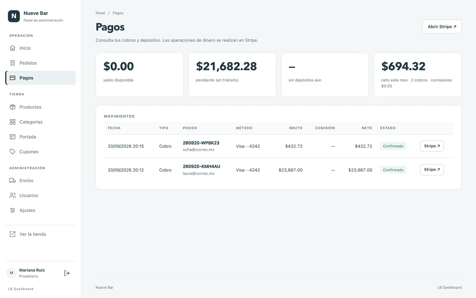Open Usuarios people icon
This screenshot has height=298, width=476.
point(12,195)
